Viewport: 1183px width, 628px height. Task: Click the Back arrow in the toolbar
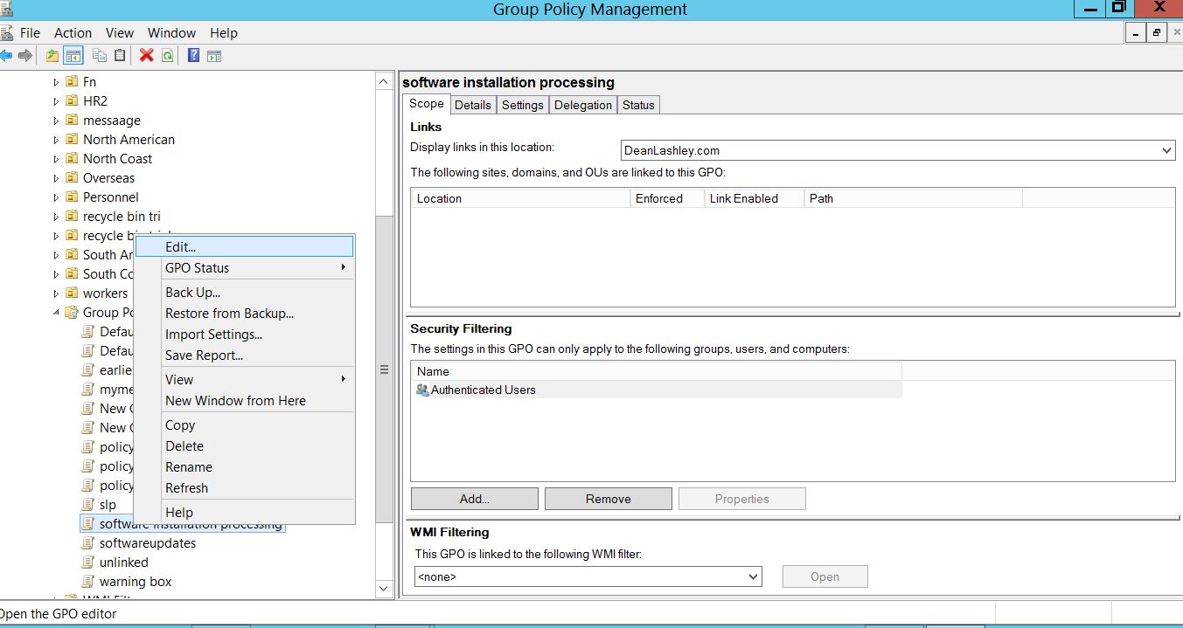6,56
